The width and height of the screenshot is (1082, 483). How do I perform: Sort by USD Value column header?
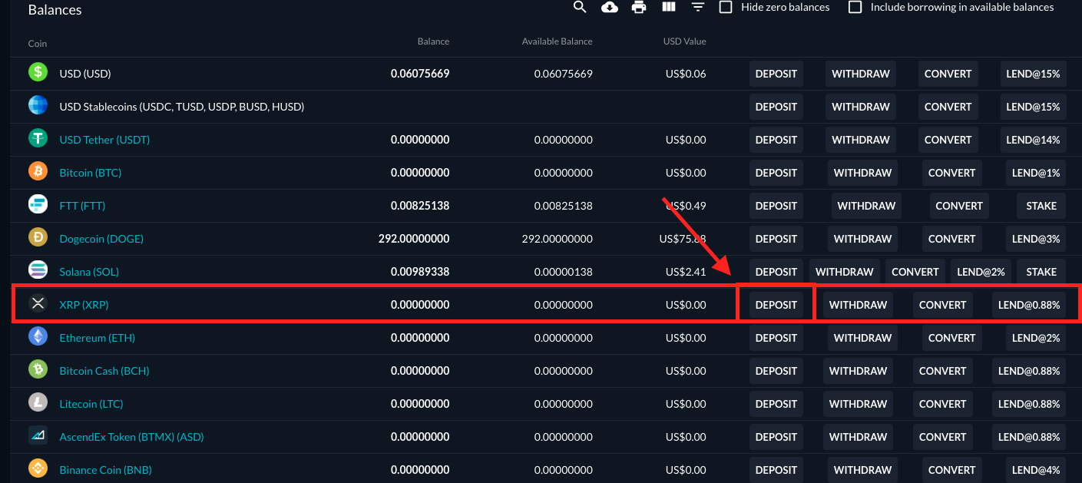coord(684,41)
